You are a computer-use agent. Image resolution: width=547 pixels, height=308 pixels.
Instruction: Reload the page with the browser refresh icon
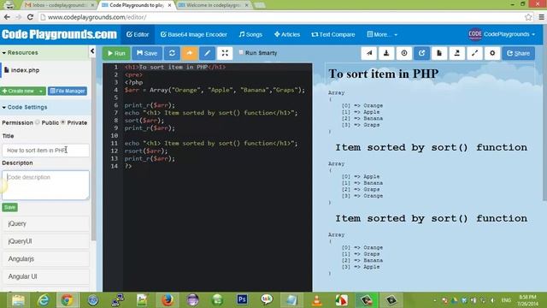coord(31,17)
